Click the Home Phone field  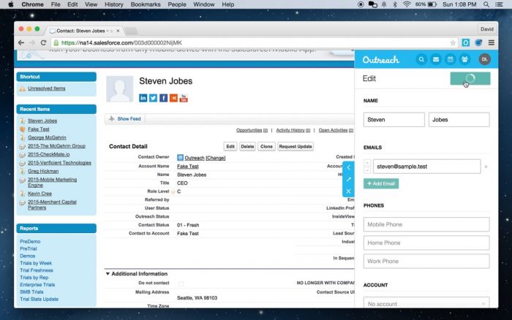pos(426,243)
